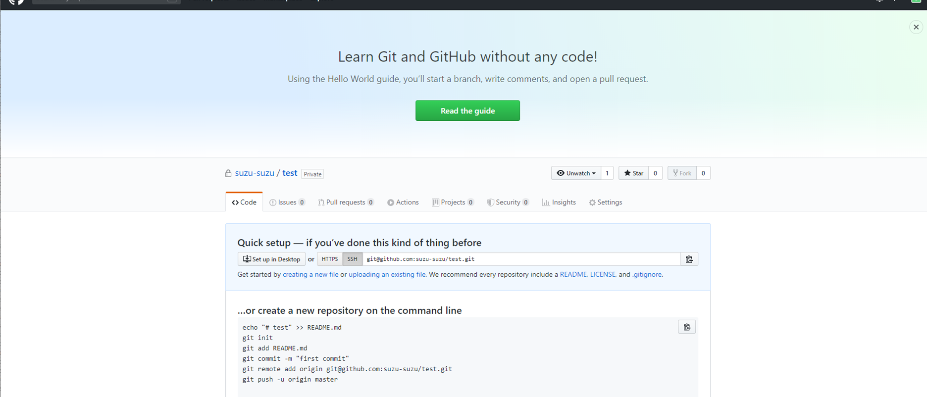The height and width of the screenshot is (397, 927).
Task: Dismiss the Learn Git banner
Action: pos(916,27)
